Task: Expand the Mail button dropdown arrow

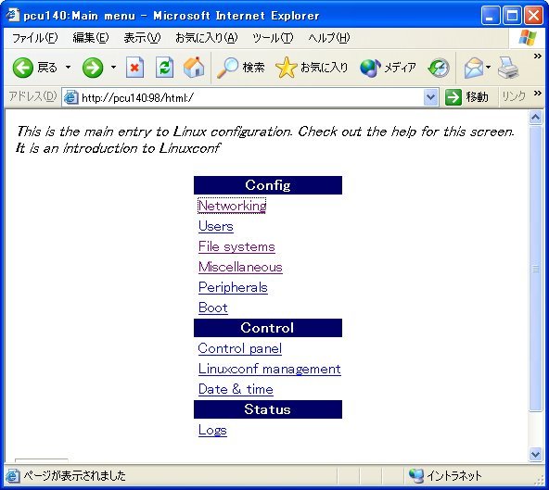Action: pyautogui.click(x=488, y=67)
